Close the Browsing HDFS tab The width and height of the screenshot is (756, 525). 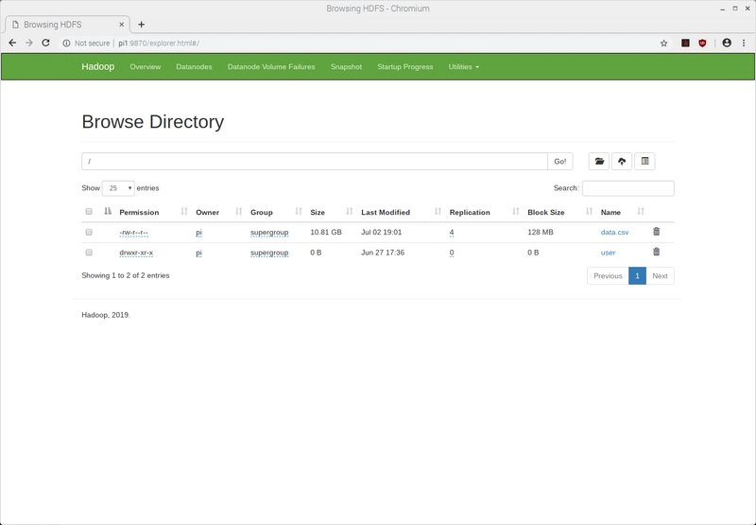pos(122,25)
